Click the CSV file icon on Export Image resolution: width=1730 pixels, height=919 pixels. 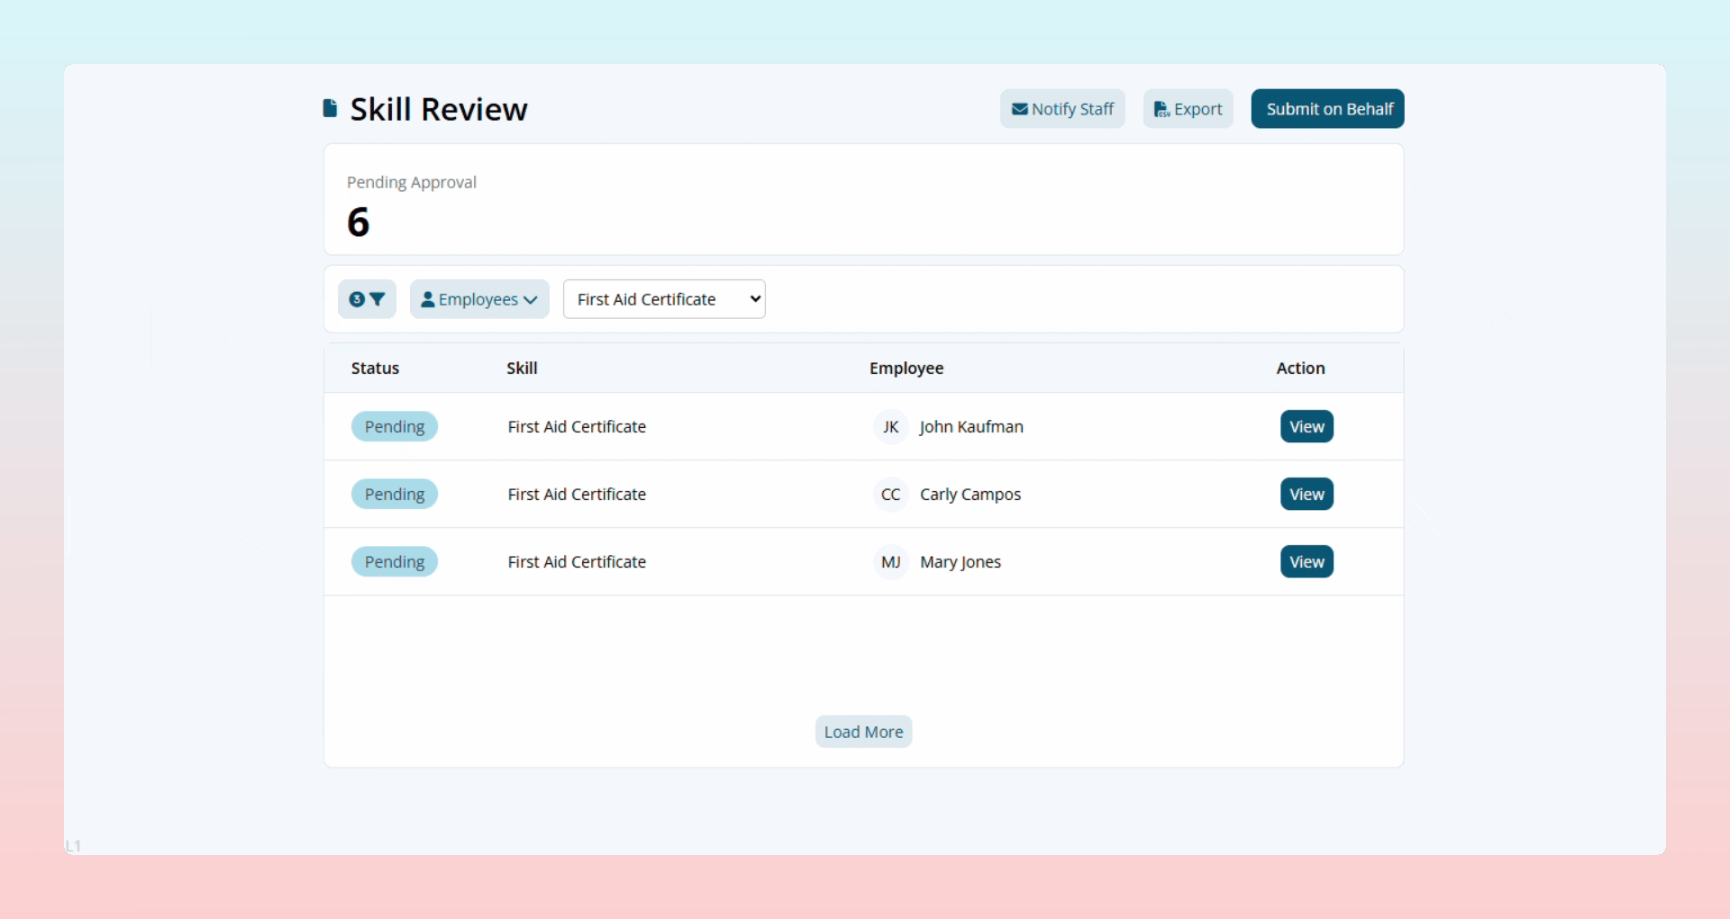1162,108
